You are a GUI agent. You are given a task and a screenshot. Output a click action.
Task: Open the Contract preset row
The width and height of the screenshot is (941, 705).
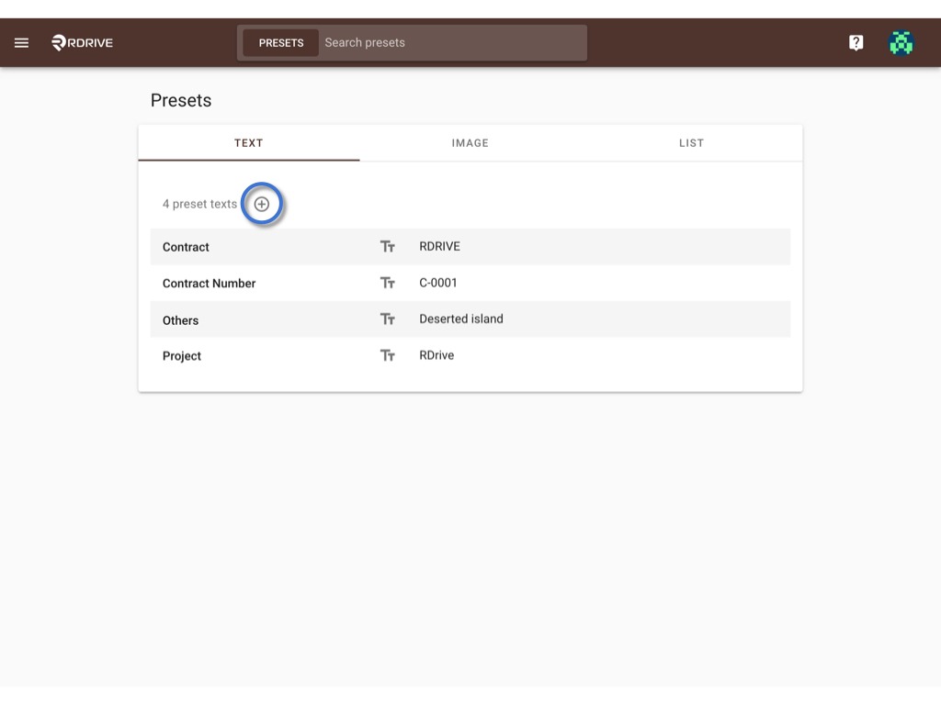click(470, 246)
